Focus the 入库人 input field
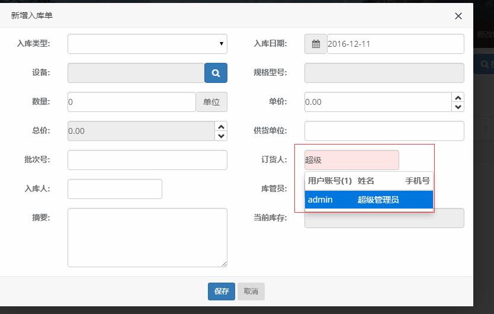494x314 pixels. (115, 189)
